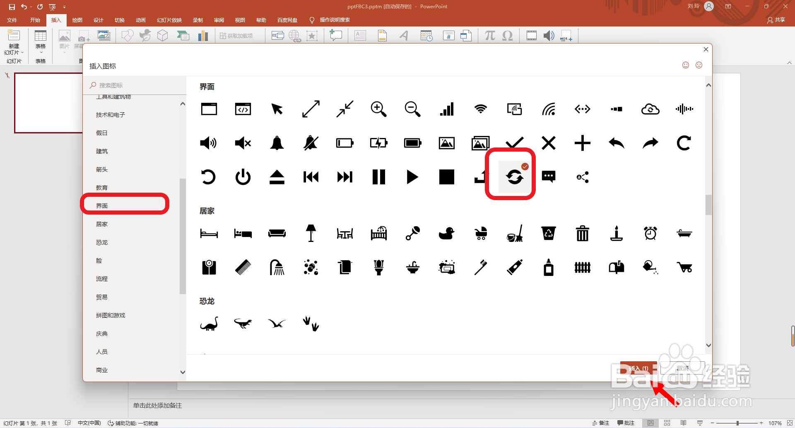This screenshot has height=428, width=795.
Task: Close the 插入图标 dialog
Action: [706, 49]
